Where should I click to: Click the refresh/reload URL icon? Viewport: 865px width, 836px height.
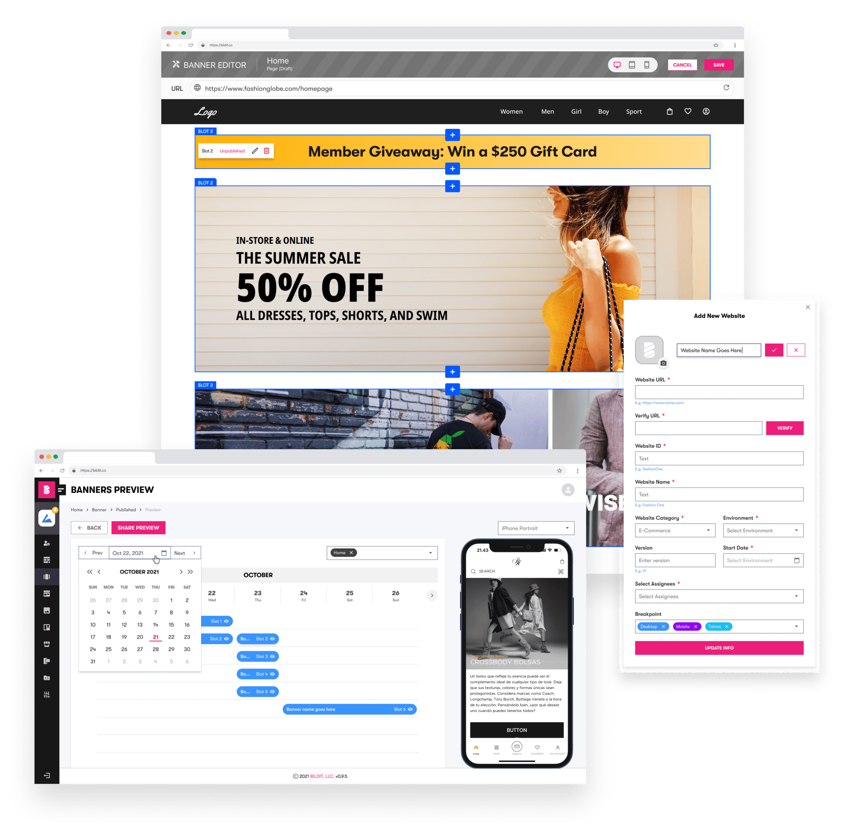click(x=727, y=87)
